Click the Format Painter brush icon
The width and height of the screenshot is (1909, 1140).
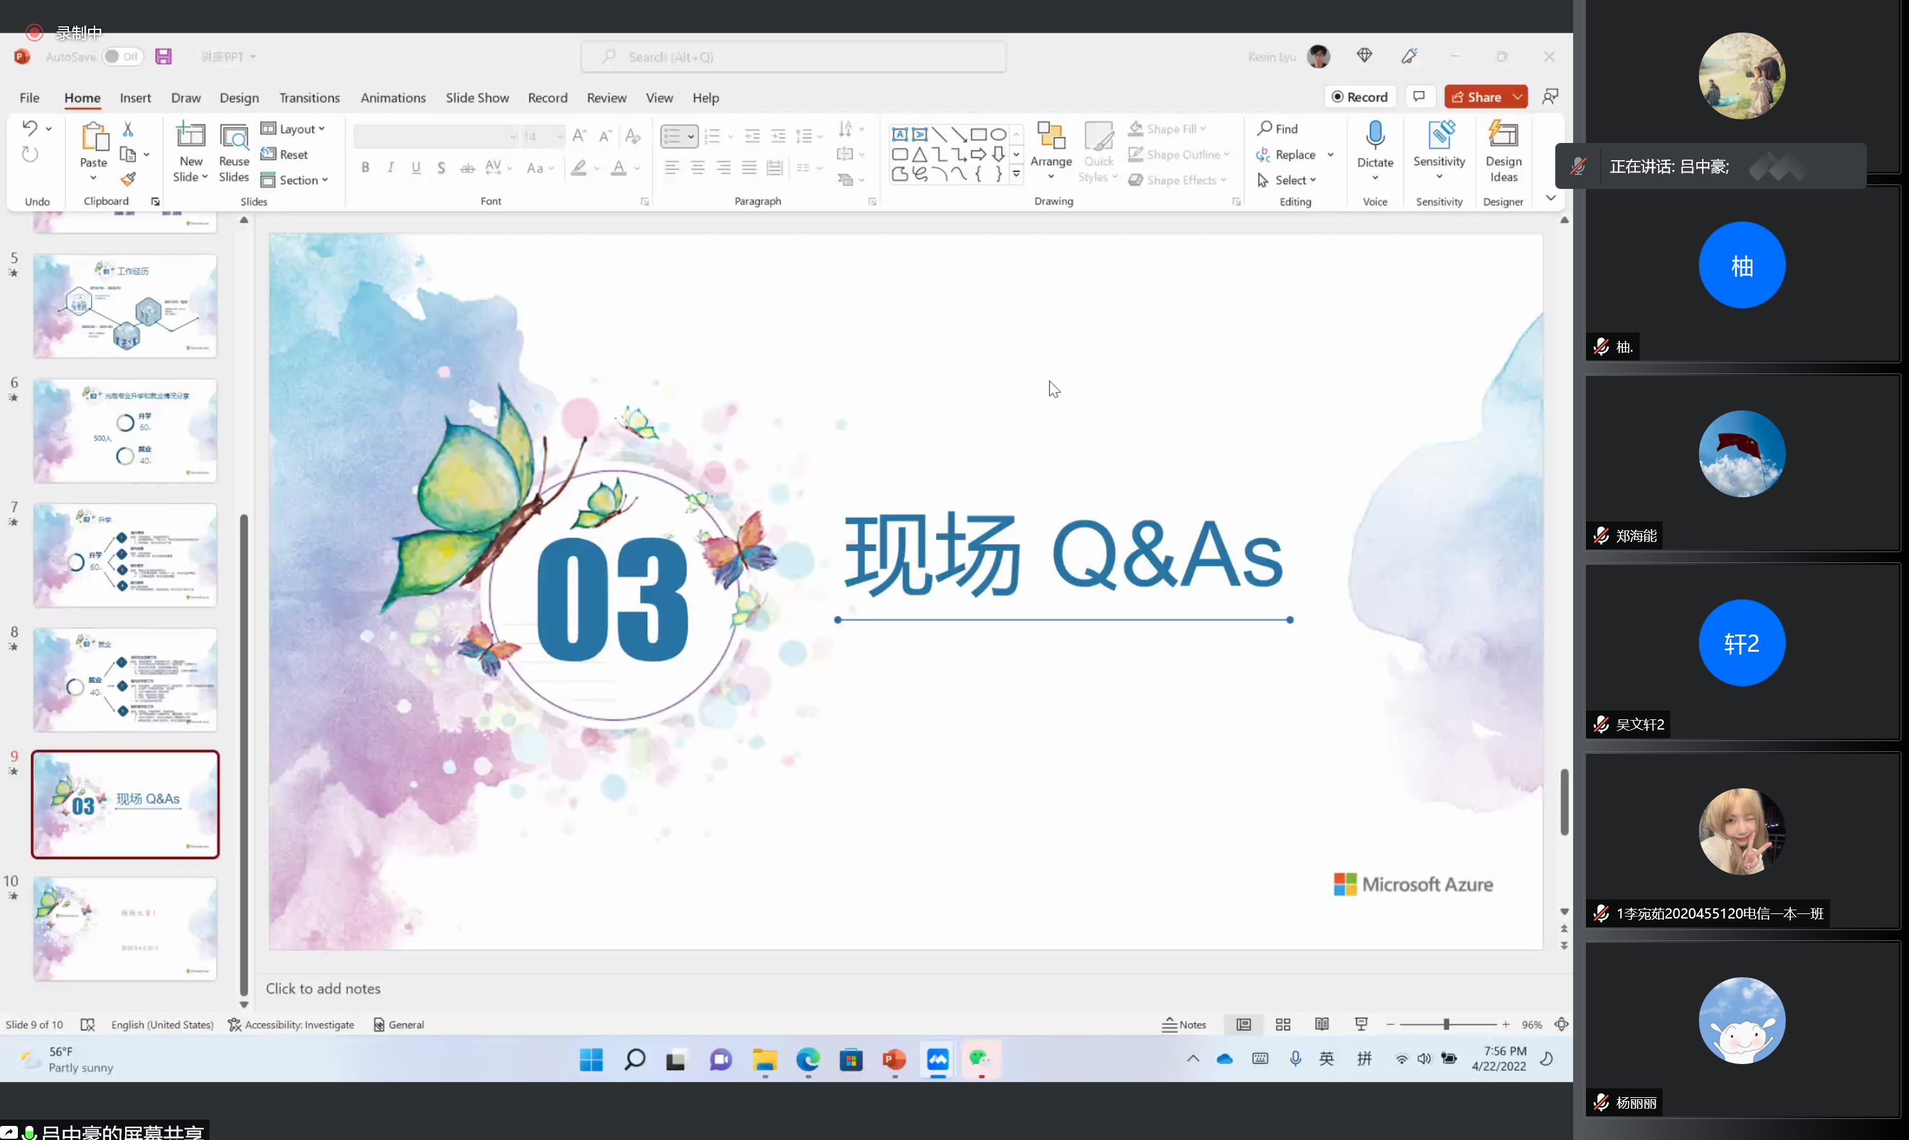[x=128, y=180]
